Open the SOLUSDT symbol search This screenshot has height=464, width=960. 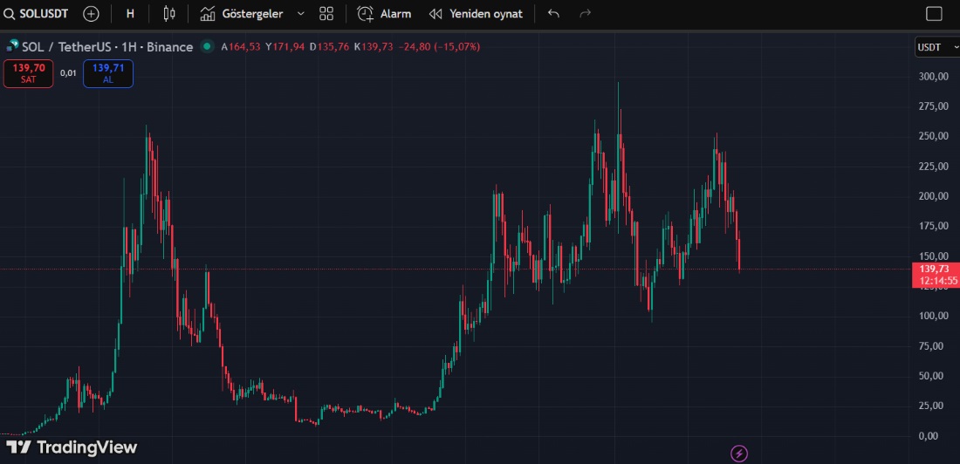click(x=36, y=13)
